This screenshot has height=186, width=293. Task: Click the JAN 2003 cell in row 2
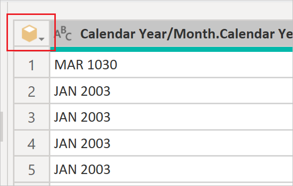171,91
